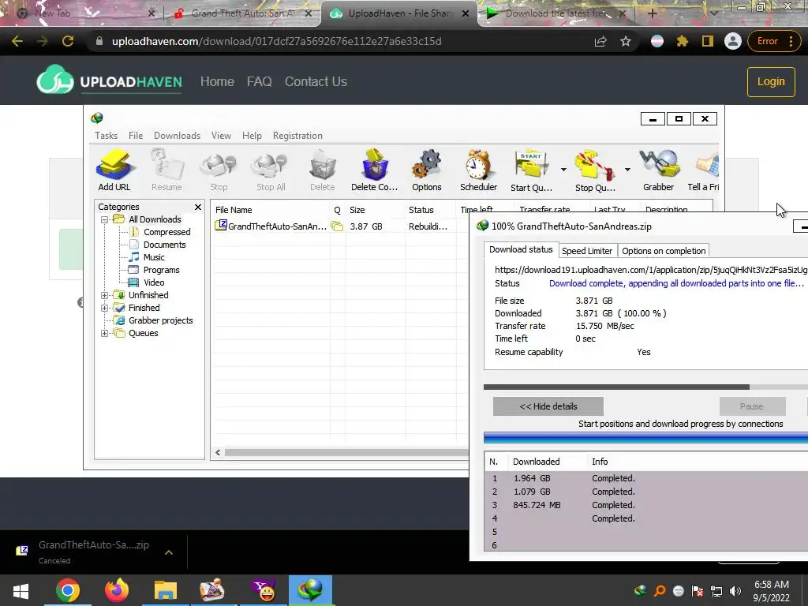Screen dimensions: 808x606
Task: Click the Stop toolbar icon
Action: point(219,170)
